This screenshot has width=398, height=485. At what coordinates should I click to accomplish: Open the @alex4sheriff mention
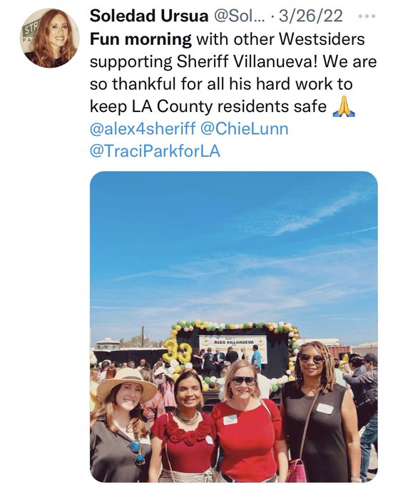[x=143, y=129]
